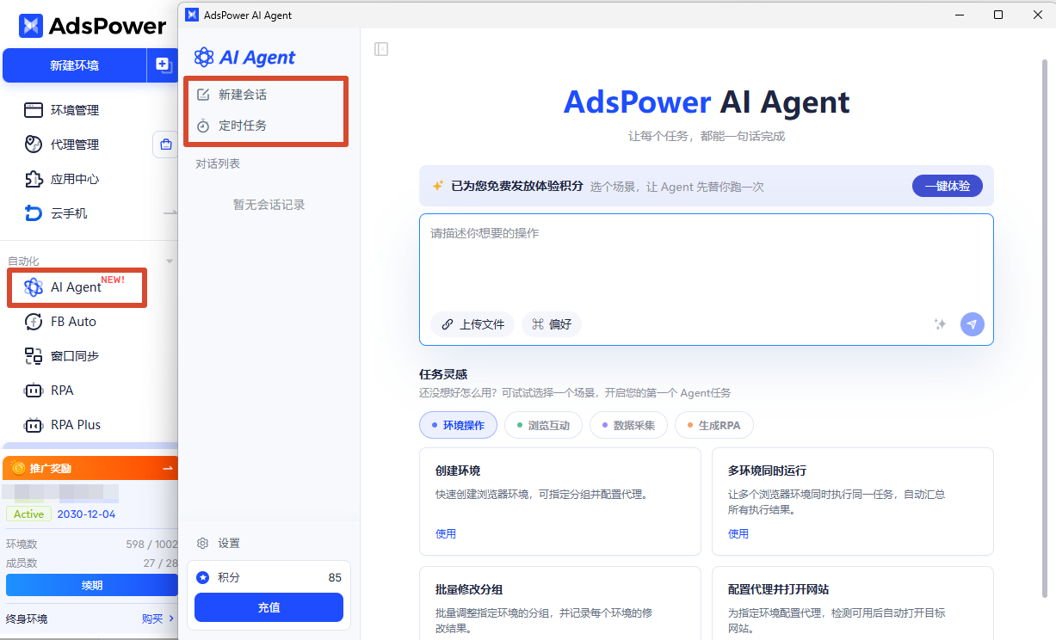Viewport: 1056px width, 640px height.
Task: Click the AdsPower logo at top left
Action: tap(93, 26)
